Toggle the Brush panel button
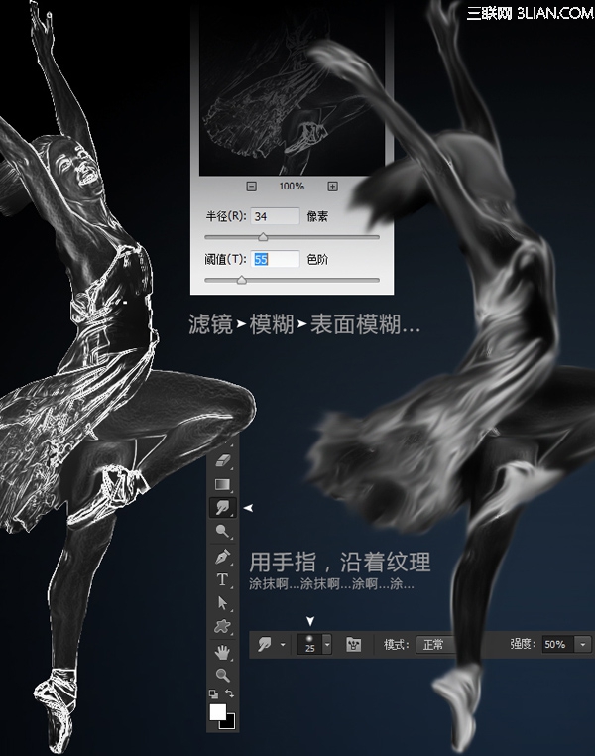Image resolution: width=595 pixels, height=756 pixels. coord(354,644)
